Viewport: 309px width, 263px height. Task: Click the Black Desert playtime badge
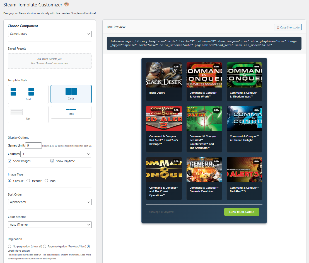click(176, 67)
